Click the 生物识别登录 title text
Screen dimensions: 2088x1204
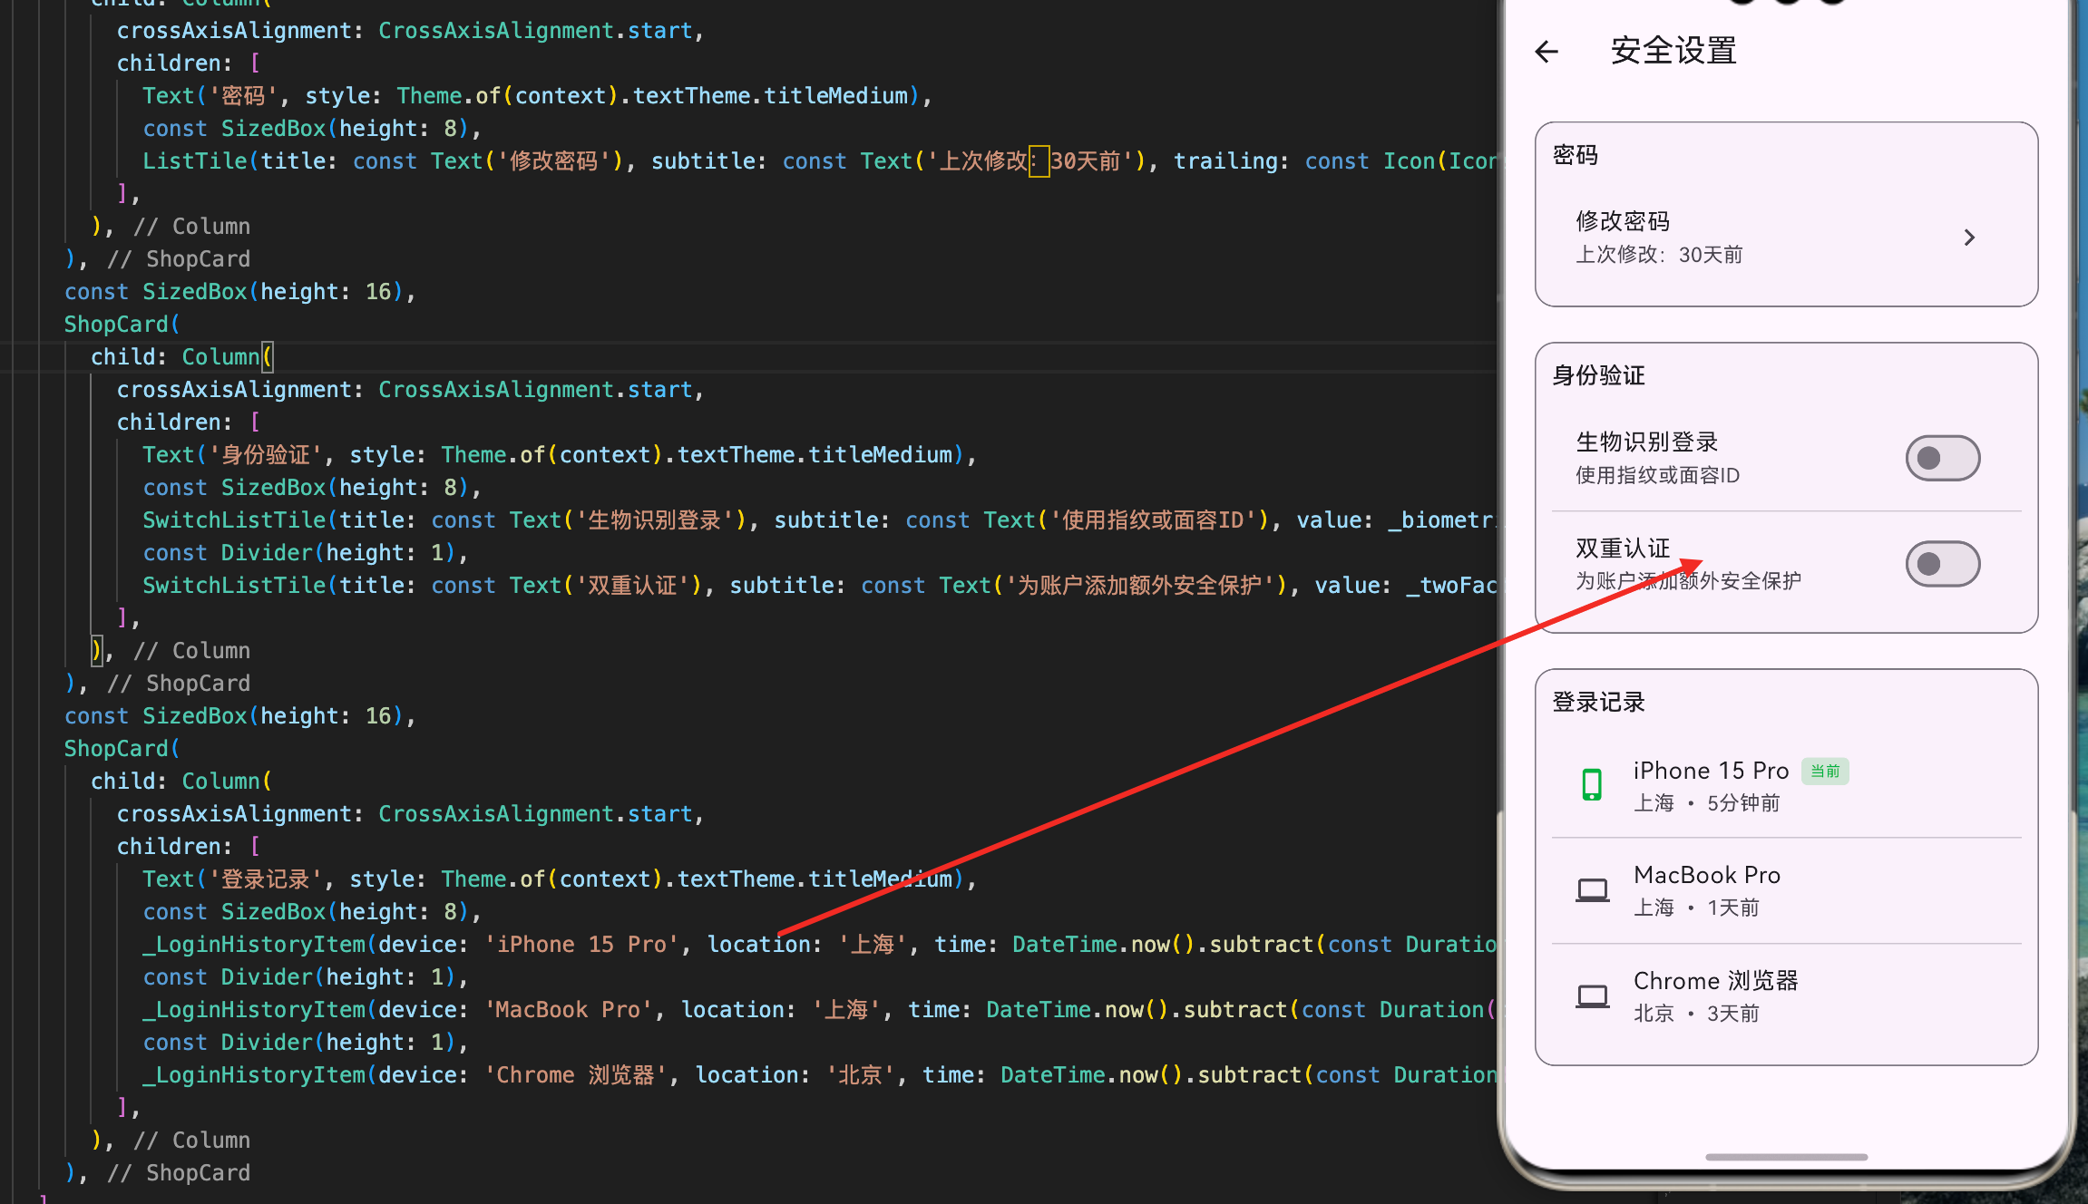point(1646,442)
